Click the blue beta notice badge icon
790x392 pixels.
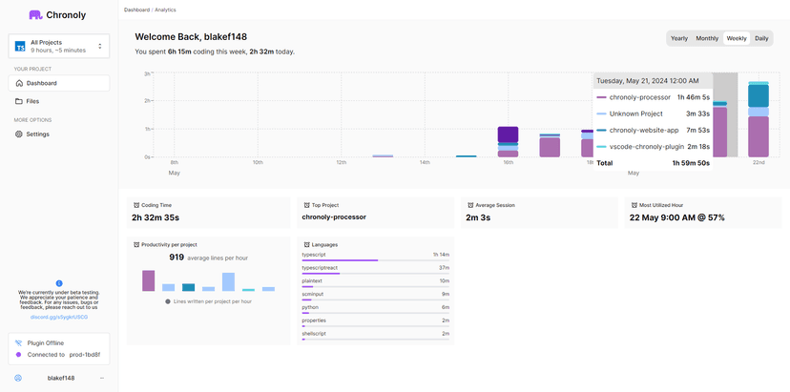click(59, 283)
